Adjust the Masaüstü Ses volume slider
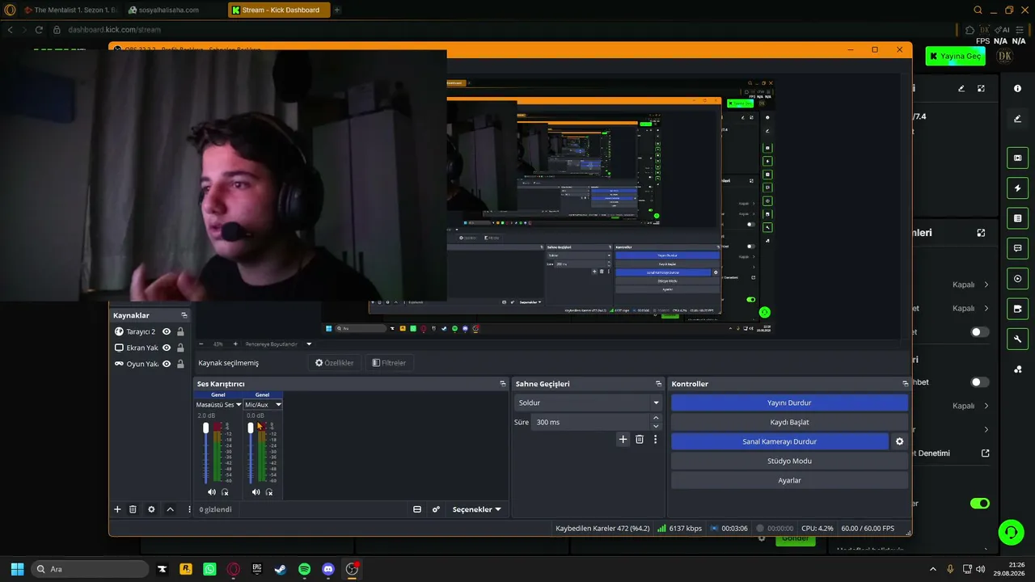 click(205, 427)
